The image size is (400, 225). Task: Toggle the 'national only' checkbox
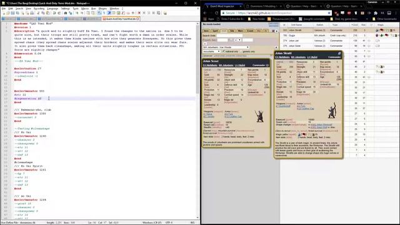click(x=224, y=51)
